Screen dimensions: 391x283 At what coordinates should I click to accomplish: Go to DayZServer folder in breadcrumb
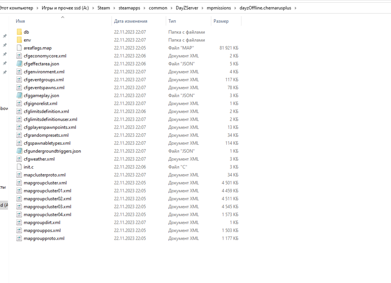click(x=187, y=8)
